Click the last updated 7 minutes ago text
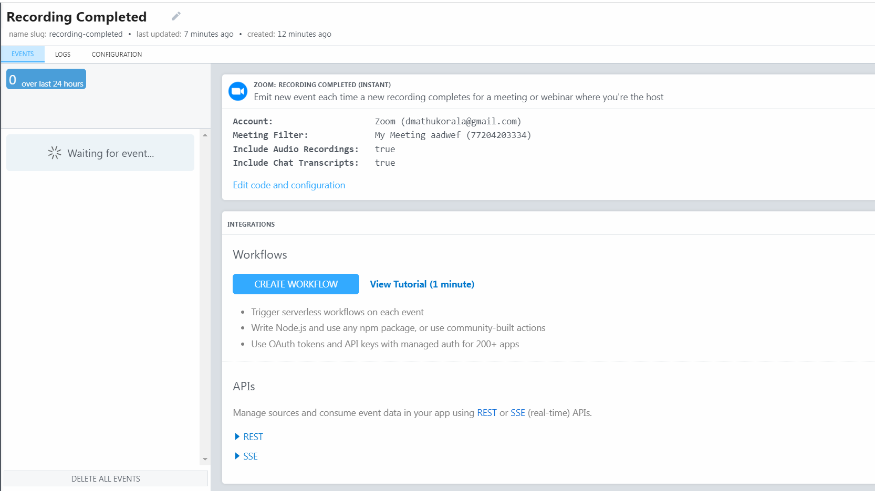Viewport: 875px width, 491px height. (185, 34)
